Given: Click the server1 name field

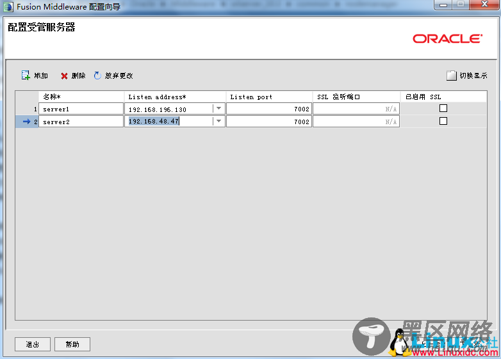Looking at the screenshot, I should pyautogui.click(x=81, y=109).
